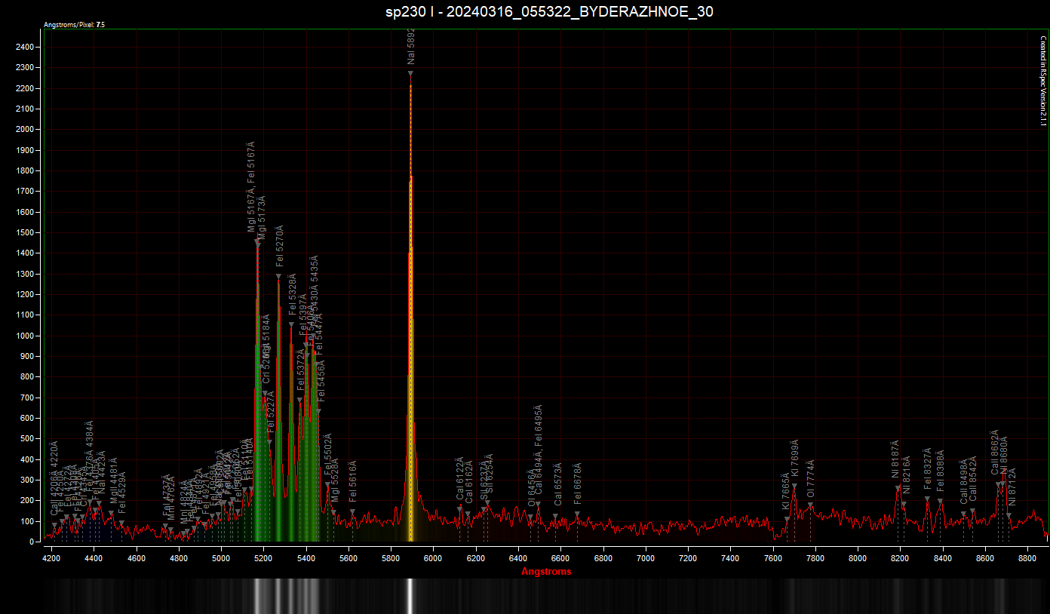Click the 2400 value on the Y axis
Screen dimensions: 1050x614
[24, 47]
